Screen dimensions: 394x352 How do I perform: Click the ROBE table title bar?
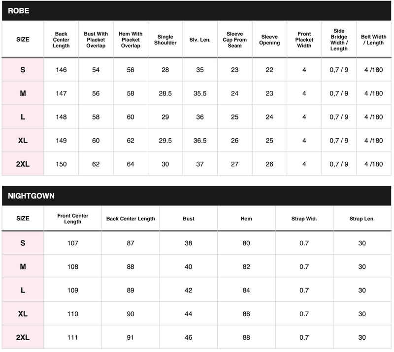197,11
